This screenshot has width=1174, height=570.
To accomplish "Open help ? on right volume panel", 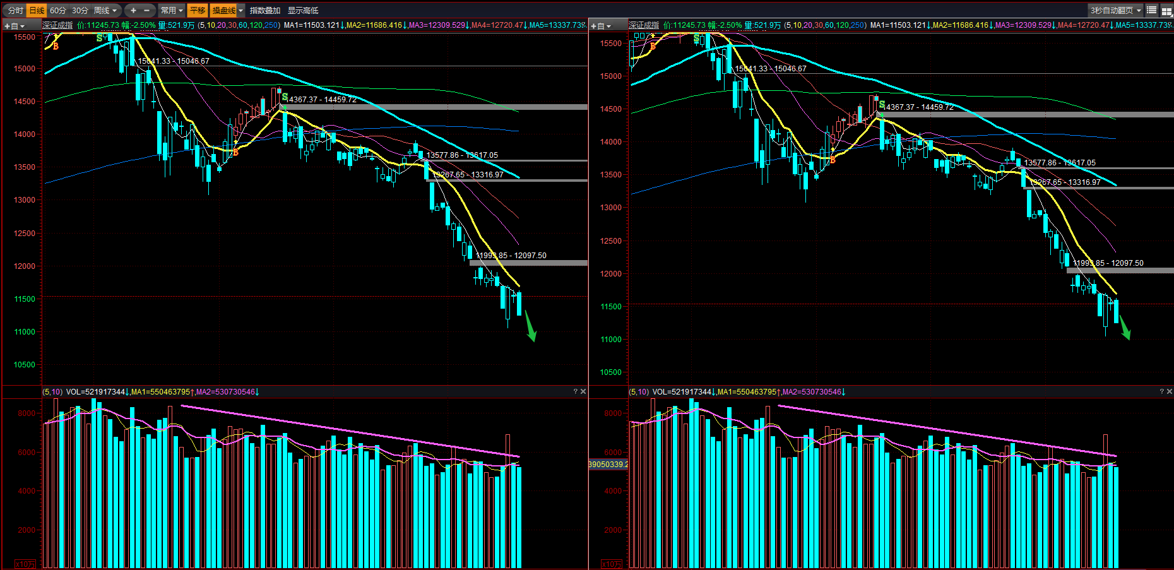I will click(x=1161, y=391).
